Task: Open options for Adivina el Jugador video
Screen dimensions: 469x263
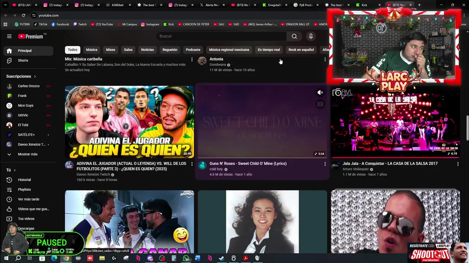Action: click(x=192, y=164)
